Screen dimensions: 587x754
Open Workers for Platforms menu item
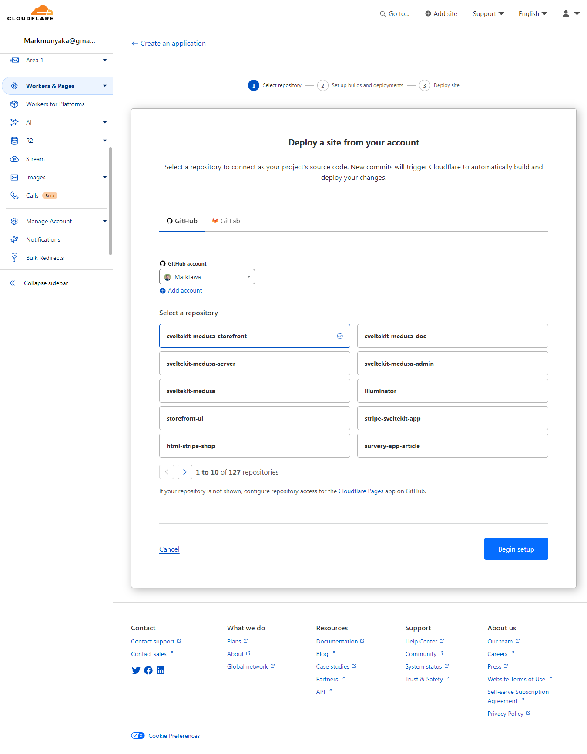[55, 104]
